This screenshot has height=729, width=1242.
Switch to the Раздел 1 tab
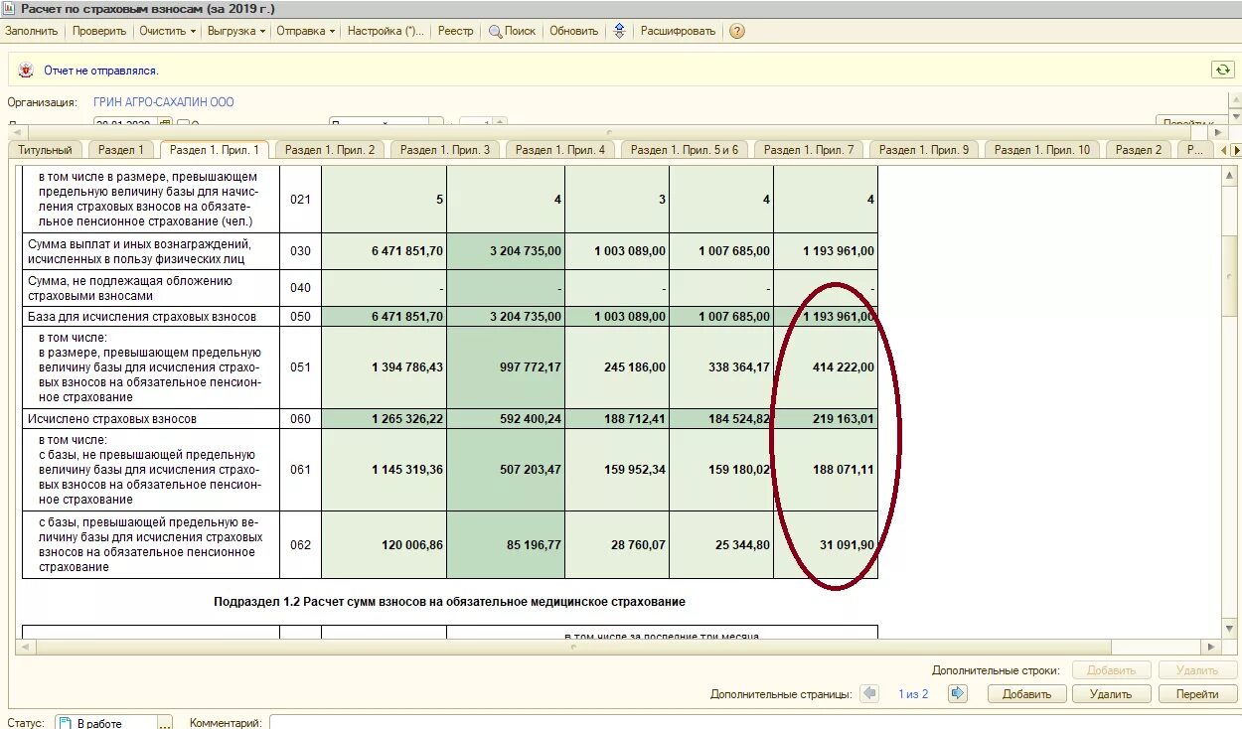[121, 150]
